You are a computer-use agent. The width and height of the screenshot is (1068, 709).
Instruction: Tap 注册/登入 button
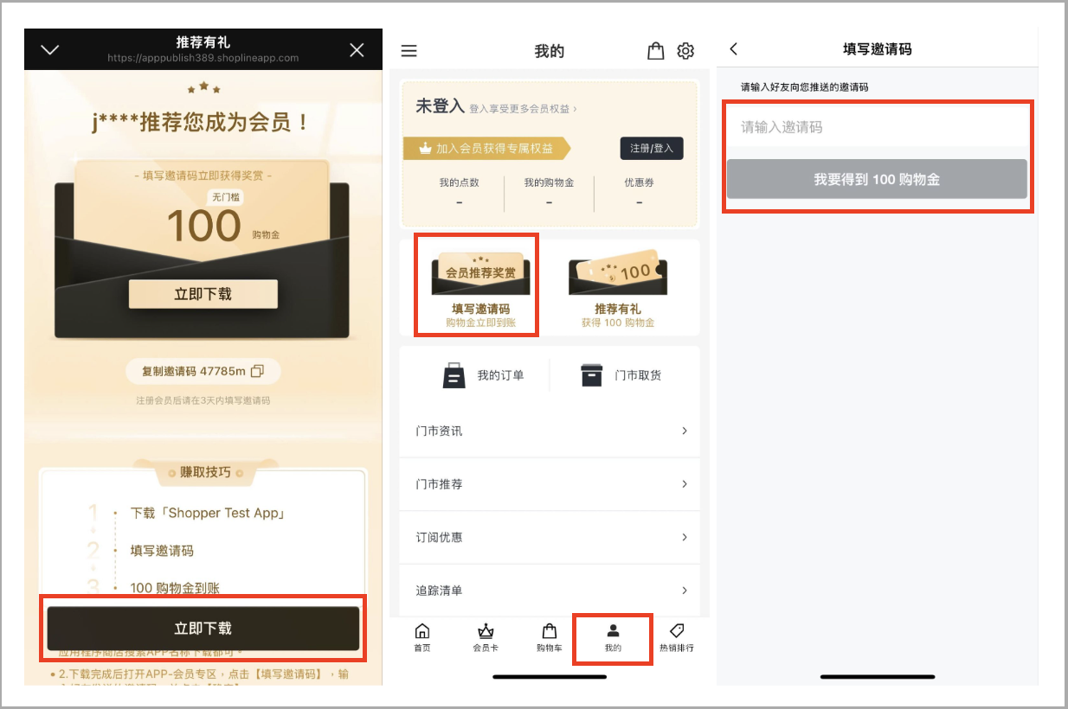point(652,148)
